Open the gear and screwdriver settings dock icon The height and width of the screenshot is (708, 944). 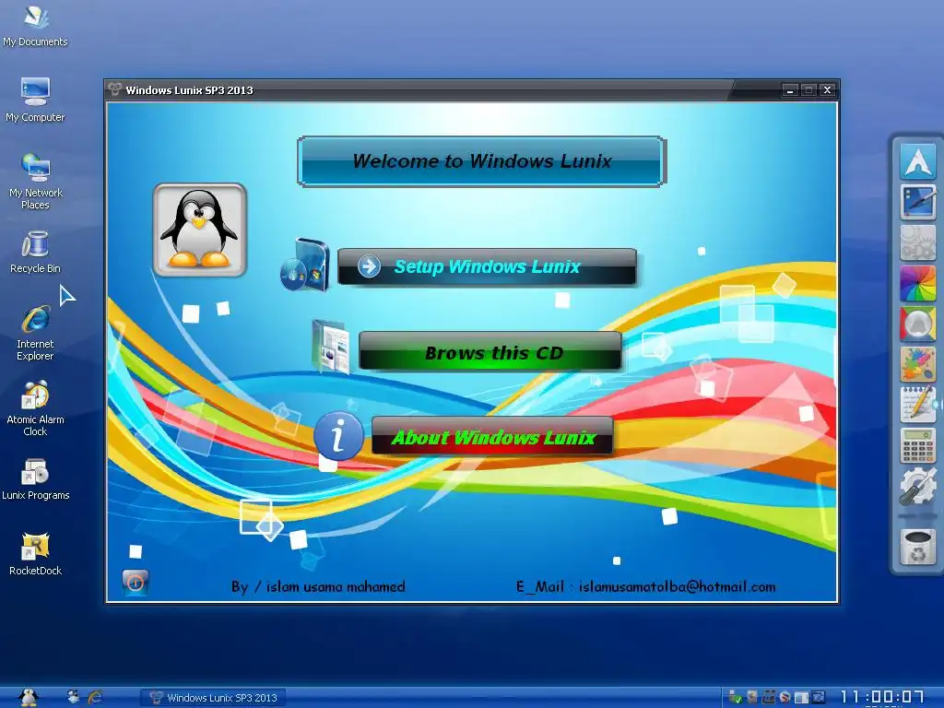[x=917, y=487]
